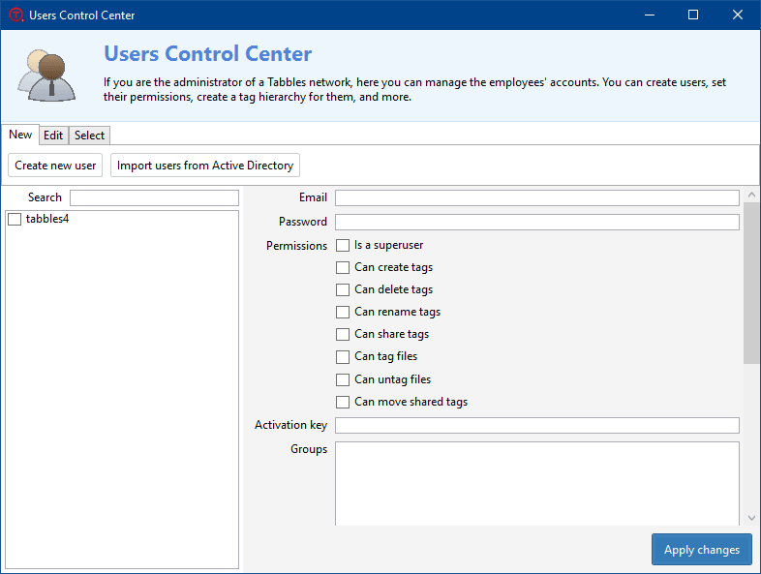Check the tabbles4 user checkbox
This screenshot has height=574, width=761.
pos(15,220)
